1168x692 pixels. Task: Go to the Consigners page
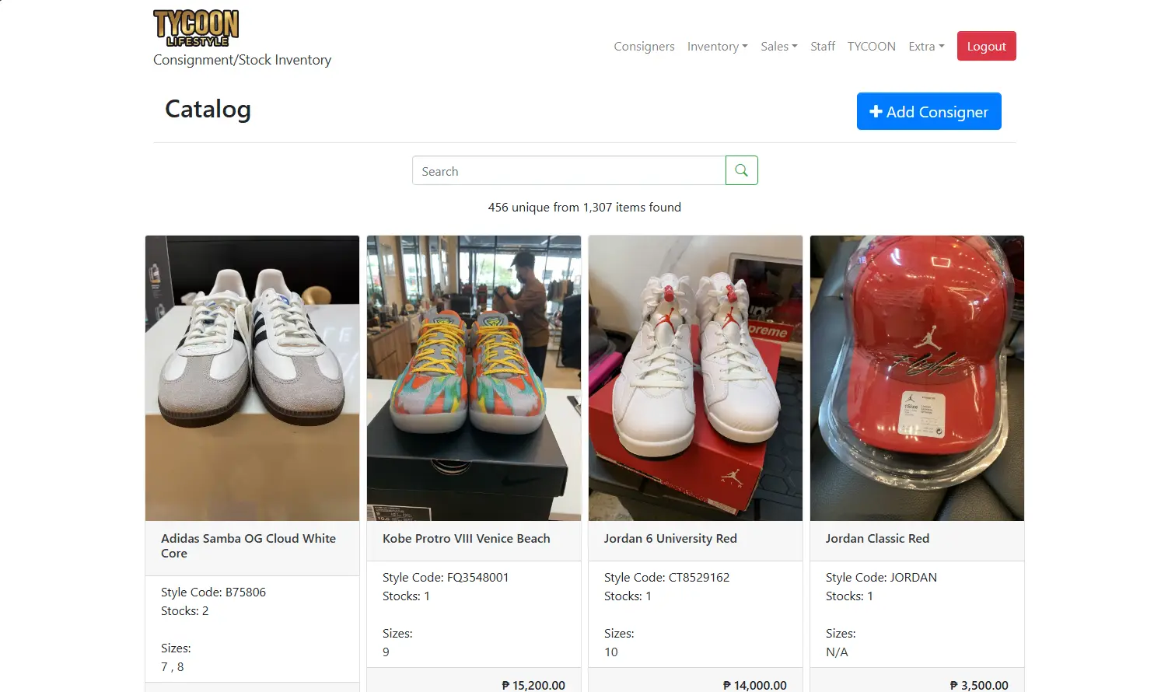pos(644,47)
